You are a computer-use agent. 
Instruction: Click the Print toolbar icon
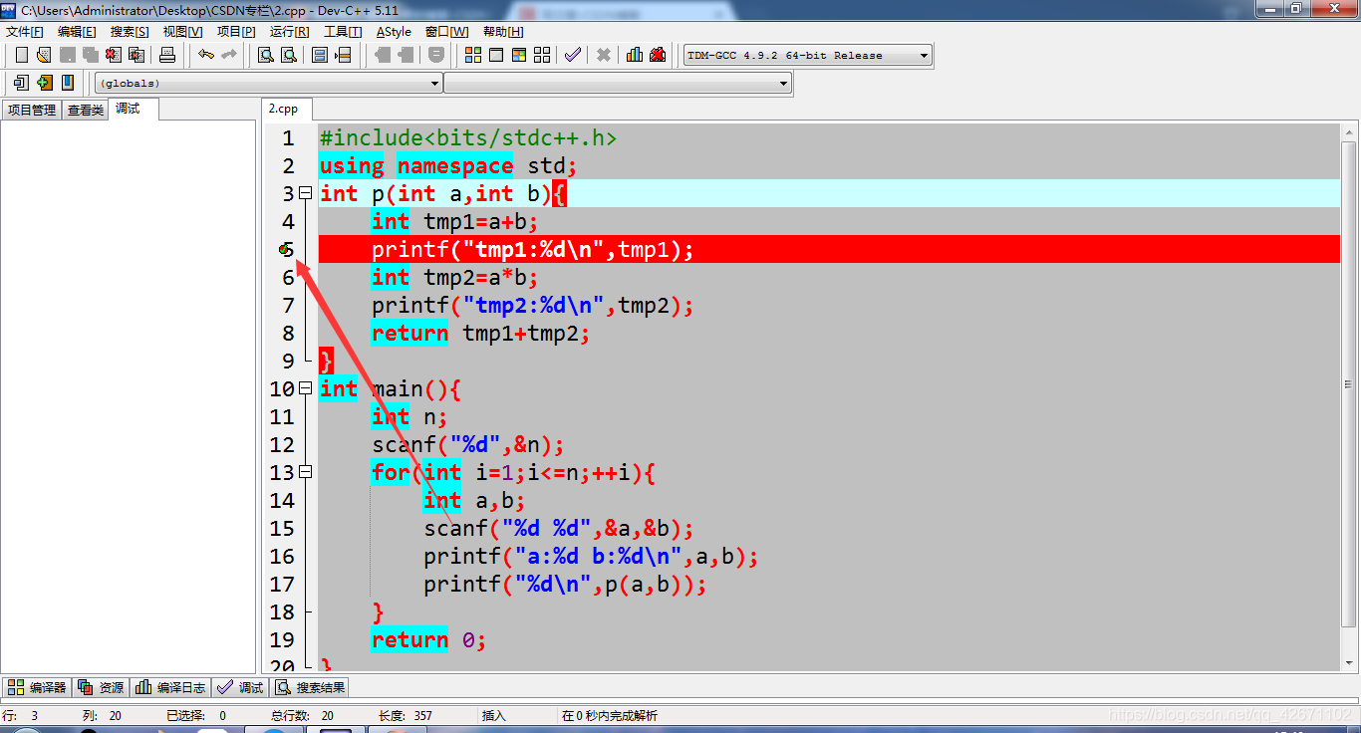[x=167, y=55]
